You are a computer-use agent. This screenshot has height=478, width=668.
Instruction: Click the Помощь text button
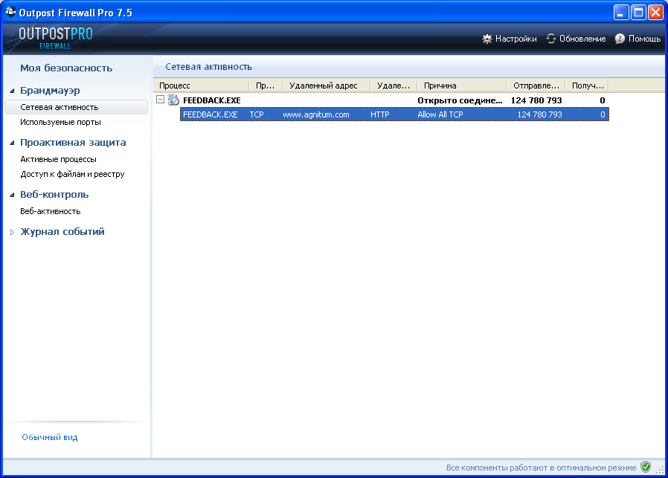pos(645,39)
